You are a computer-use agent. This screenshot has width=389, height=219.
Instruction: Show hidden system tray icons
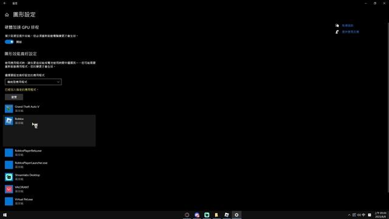point(349,215)
